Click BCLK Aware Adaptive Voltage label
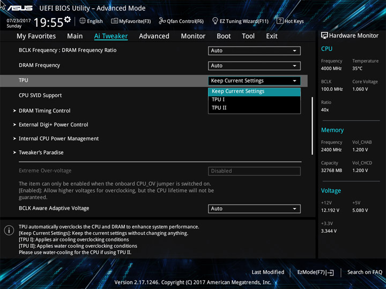This screenshot has width=386, height=289. [x=54, y=208]
